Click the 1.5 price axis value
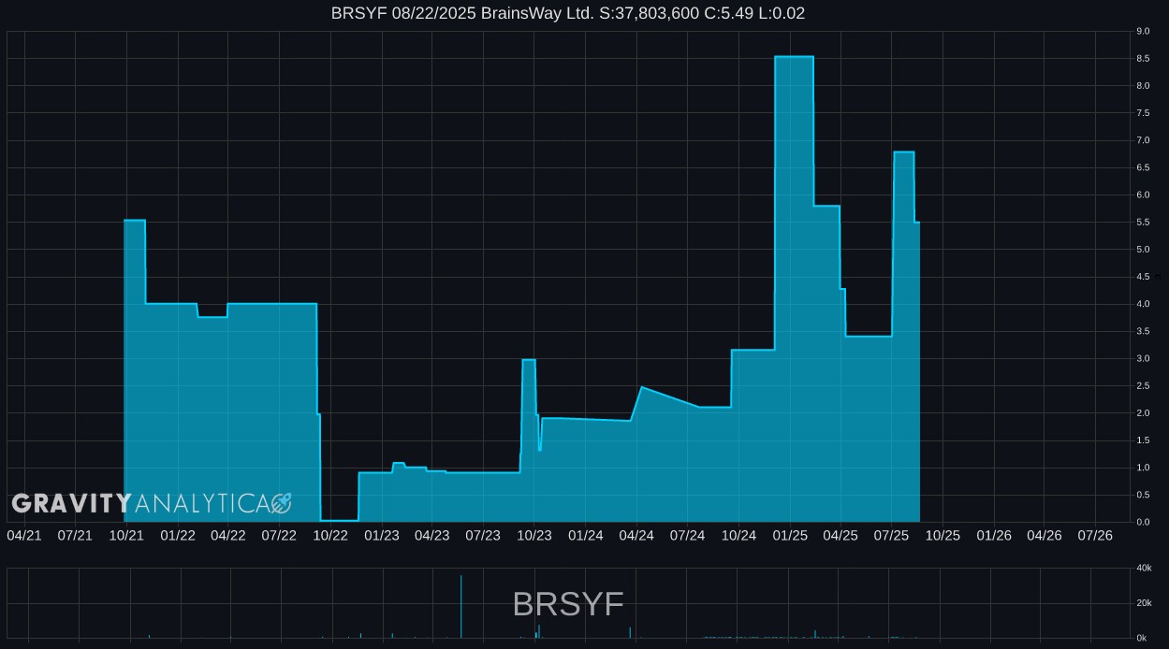Screen dimensions: 1169x649 tap(1143, 440)
